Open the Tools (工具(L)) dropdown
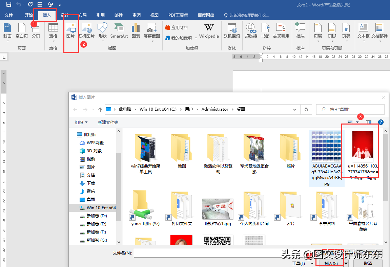Image resolution: width=390 pixels, height=267 pixels. point(303,264)
